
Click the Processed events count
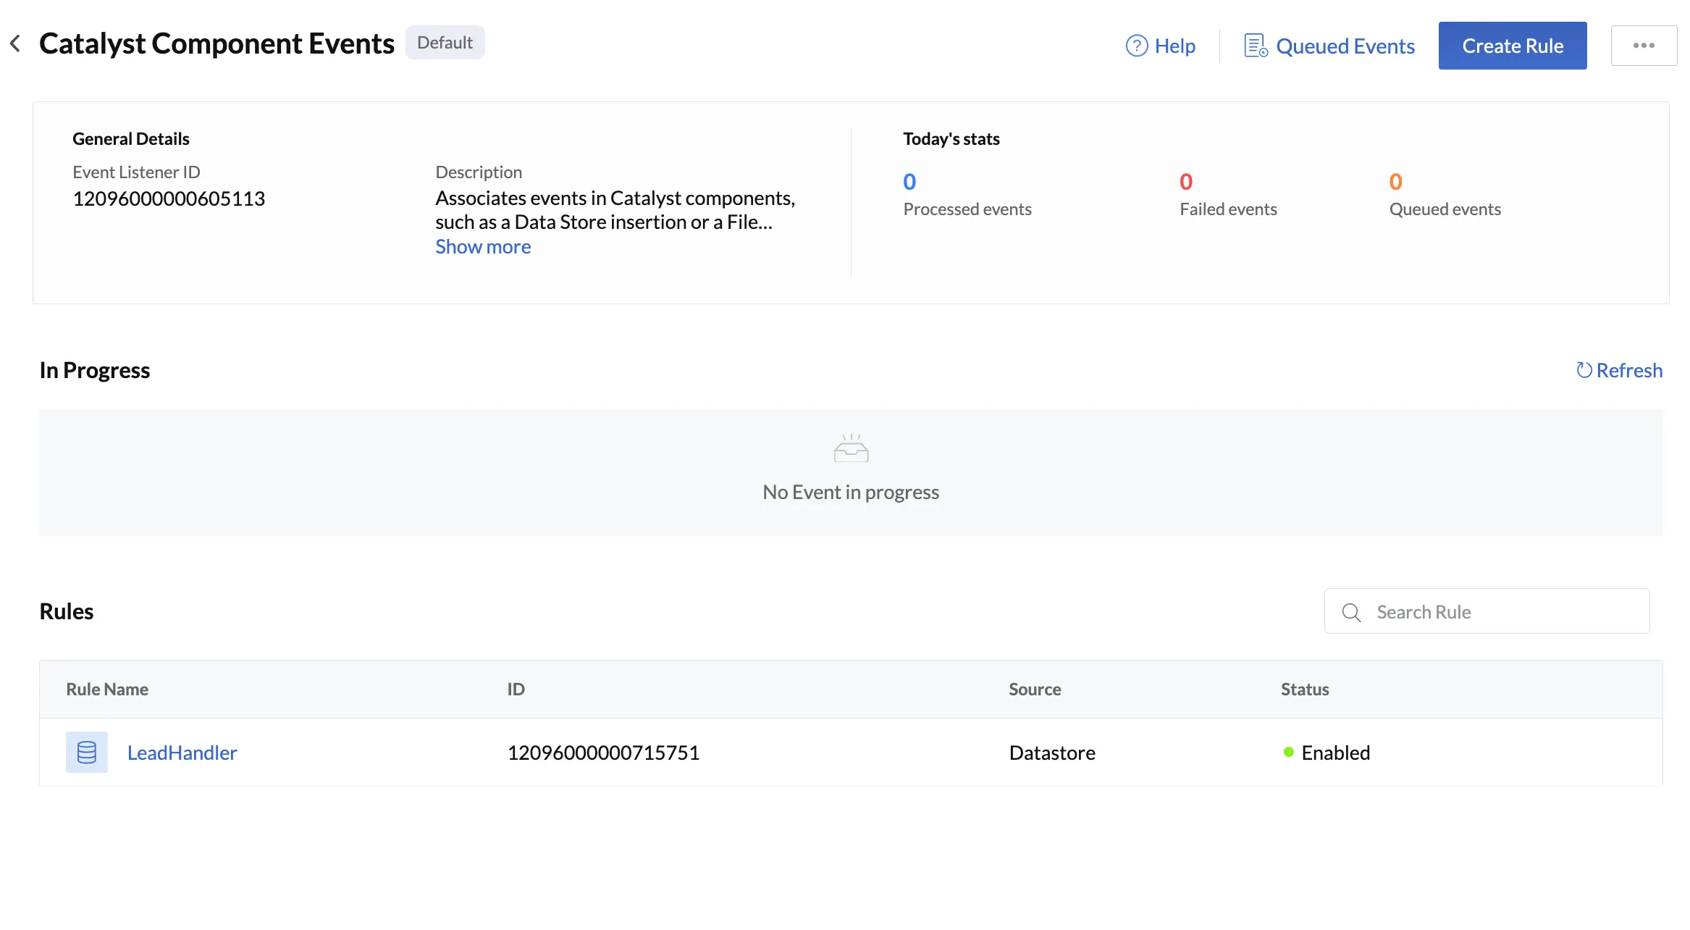tap(909, 181)
